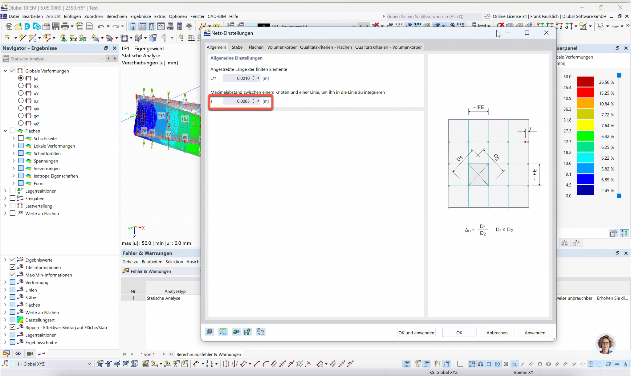Select the uZ radio button under Globale Verformungen
This screenshot has height=376, width=631.
tap(21, 100)
